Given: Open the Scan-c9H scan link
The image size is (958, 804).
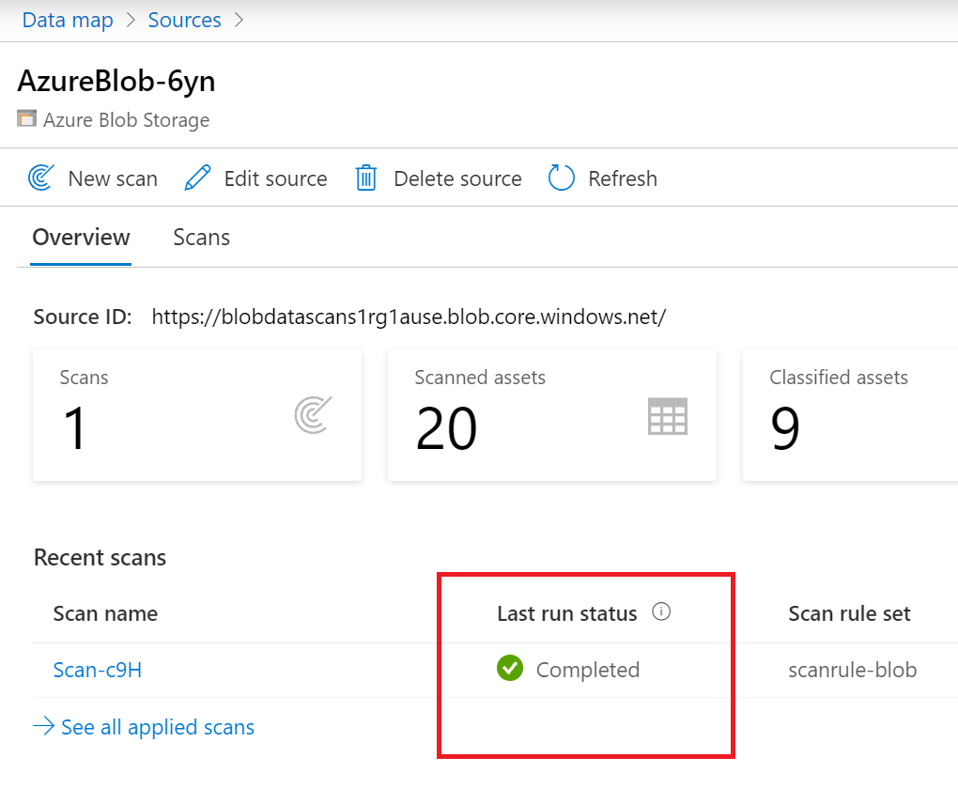Looking at the screenshot, I should (97, 670).
